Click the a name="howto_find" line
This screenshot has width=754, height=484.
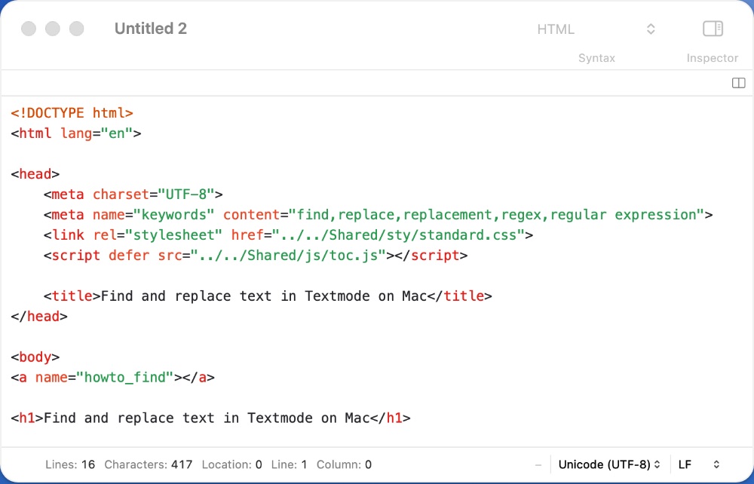[x=112, y=377]
